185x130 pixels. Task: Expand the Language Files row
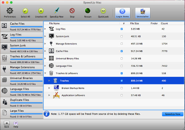[45, 66]
